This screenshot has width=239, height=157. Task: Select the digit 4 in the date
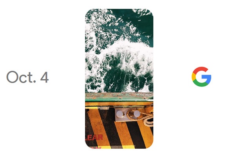pos(44,77)
